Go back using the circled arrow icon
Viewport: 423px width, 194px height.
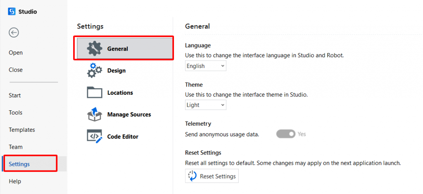coord(14,33)
